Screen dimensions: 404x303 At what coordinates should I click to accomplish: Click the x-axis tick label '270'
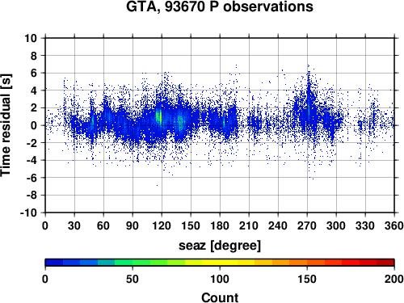(x=307, y=225)
